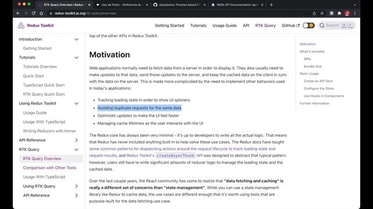Open Tutorials Overview in sidebar

tap(40, 67)
